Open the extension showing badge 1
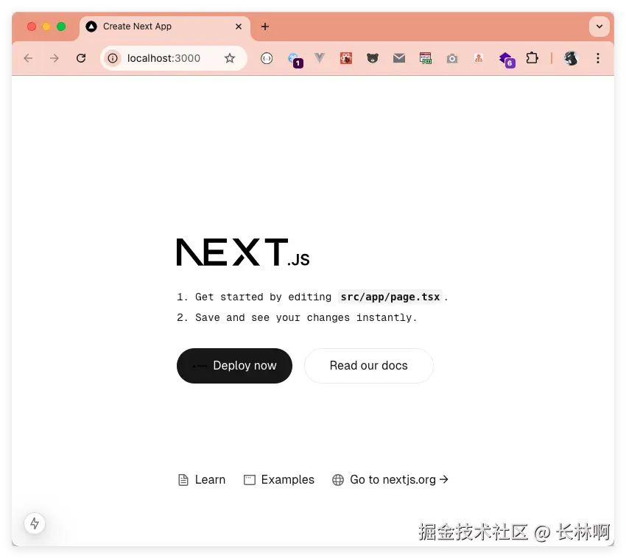 295,60
